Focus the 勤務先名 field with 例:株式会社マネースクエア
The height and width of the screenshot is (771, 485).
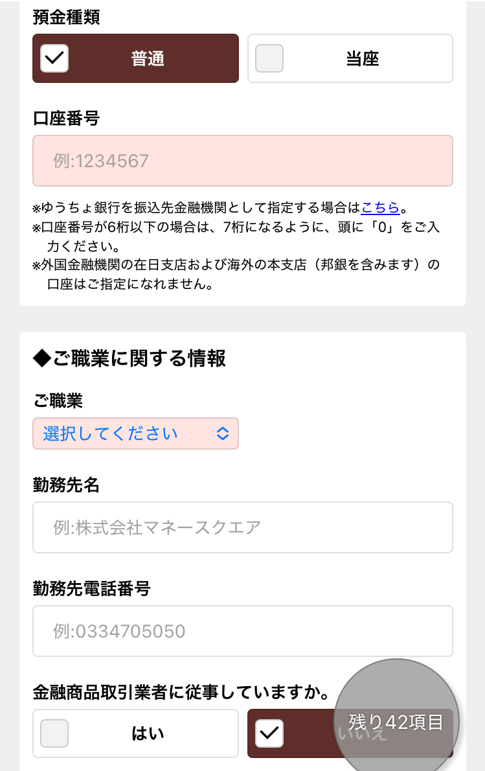(x=242, y=527)
